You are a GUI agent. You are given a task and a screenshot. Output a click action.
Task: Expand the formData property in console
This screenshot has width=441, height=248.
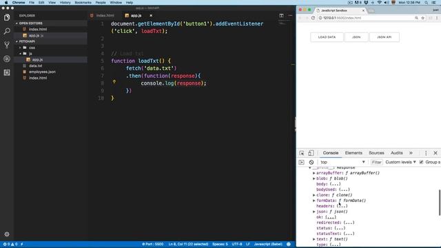pyautogui.click(x=314, y=200)
